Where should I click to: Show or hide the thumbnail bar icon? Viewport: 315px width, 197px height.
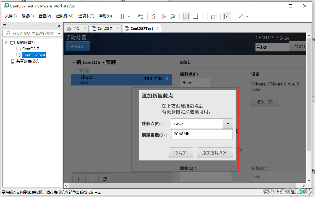(x=195, y=16)
